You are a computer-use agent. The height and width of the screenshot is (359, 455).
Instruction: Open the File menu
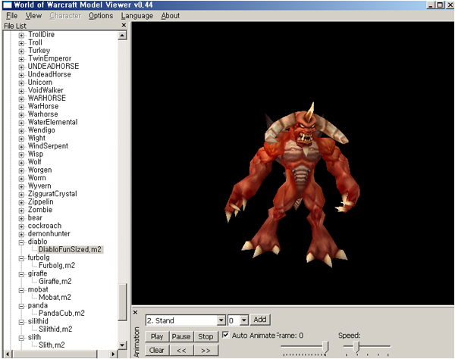pyautogui.click(x=11, y=15)
